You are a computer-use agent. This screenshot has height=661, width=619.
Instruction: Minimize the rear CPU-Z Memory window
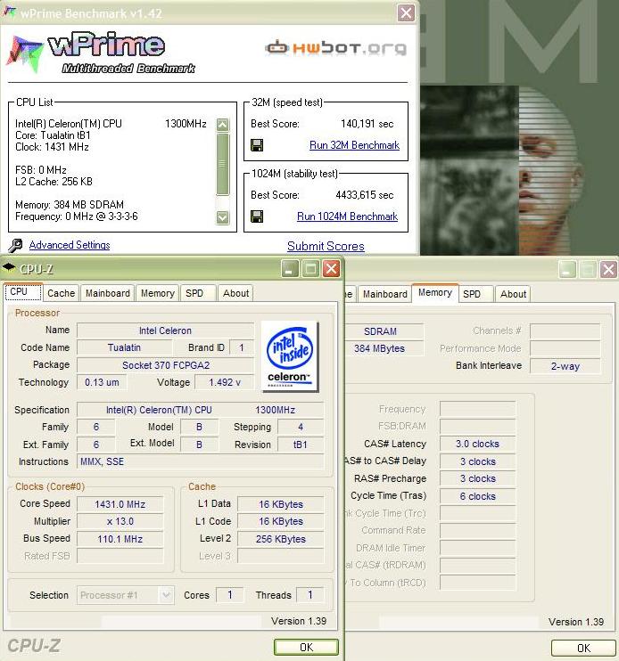(x=567, y=269)
